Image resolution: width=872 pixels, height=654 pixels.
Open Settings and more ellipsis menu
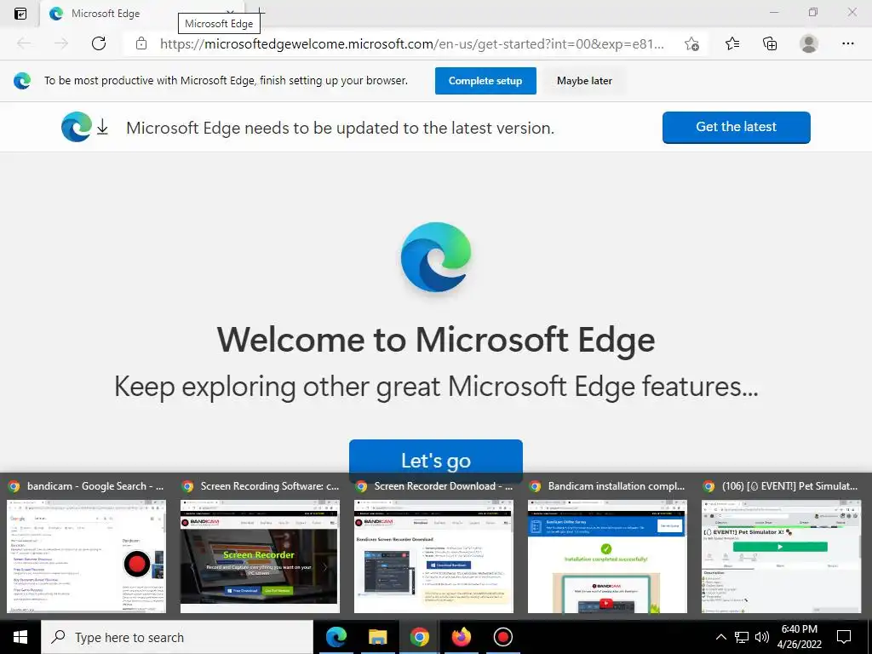point(847,43)
